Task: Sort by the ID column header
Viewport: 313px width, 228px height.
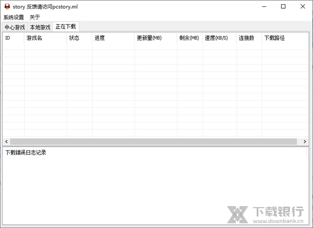Action: pyautogui.click(x=14, y=38)
